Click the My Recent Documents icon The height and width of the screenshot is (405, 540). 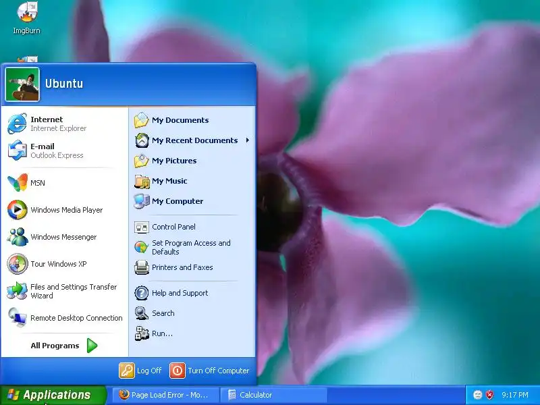pyautogui.click(x=142, y=140)
